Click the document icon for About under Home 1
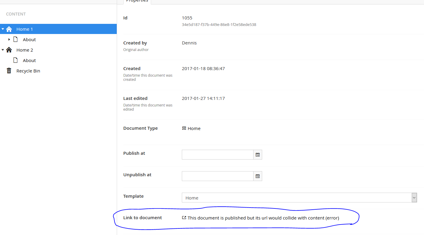424x235 pixels. coord(16,39)
